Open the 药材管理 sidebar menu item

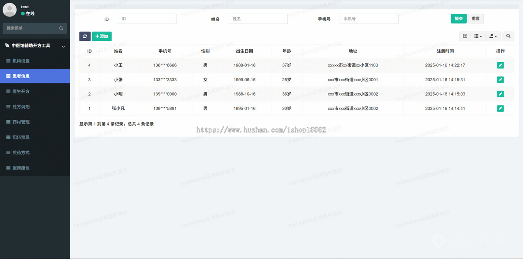tap(25, 122)
